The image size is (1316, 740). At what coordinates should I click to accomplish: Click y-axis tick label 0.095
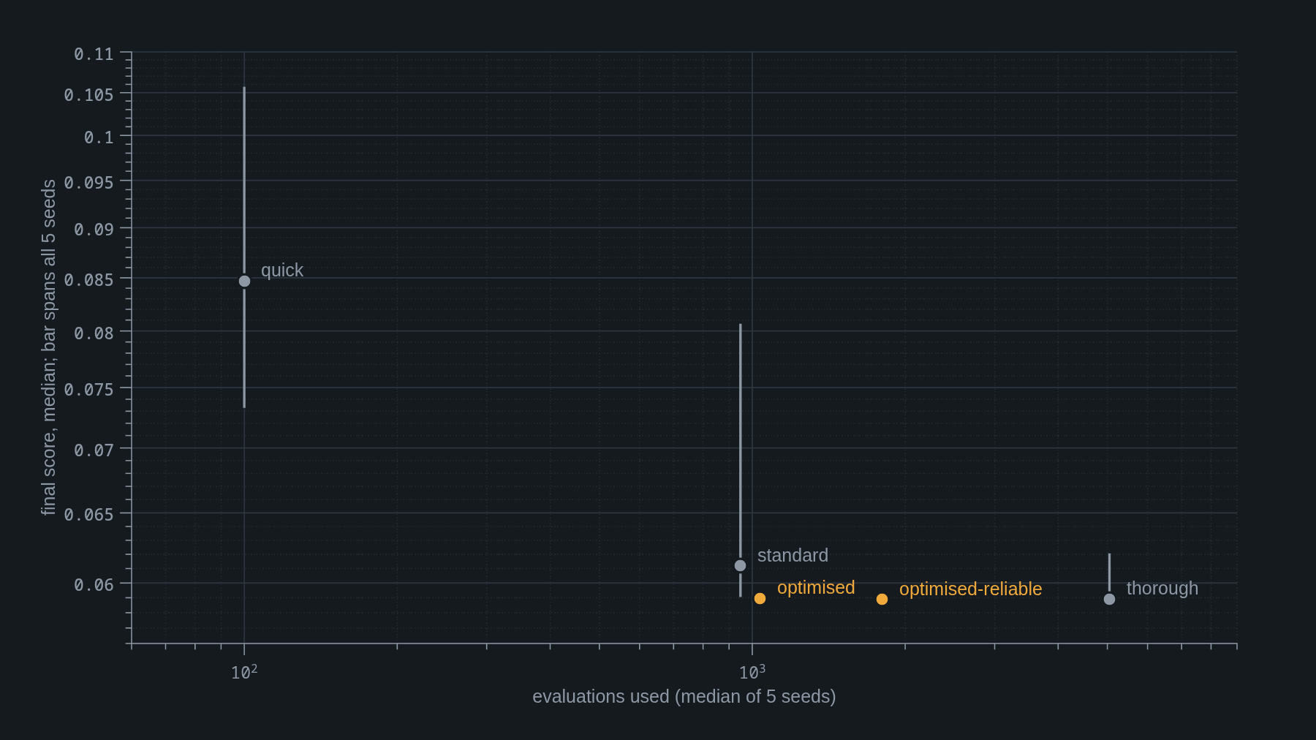tap(88, 183)
